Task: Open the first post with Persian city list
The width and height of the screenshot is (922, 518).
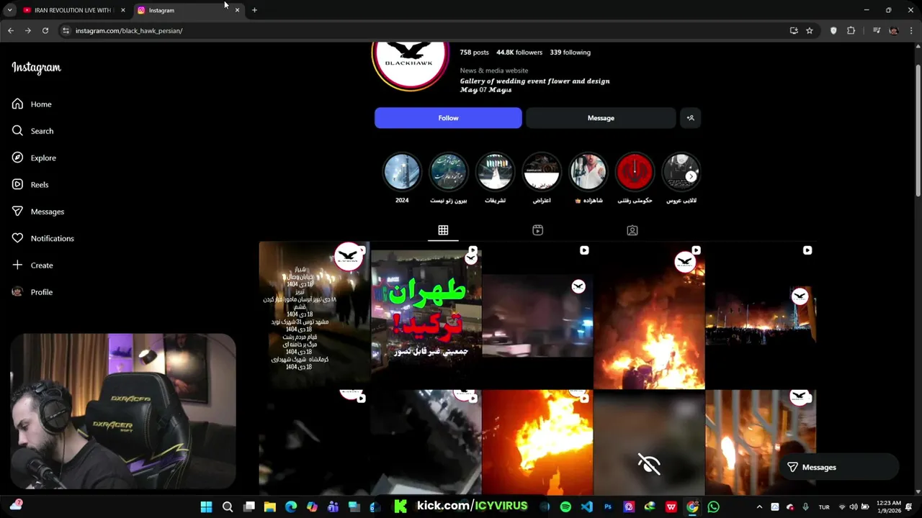Action: (314, 315)
